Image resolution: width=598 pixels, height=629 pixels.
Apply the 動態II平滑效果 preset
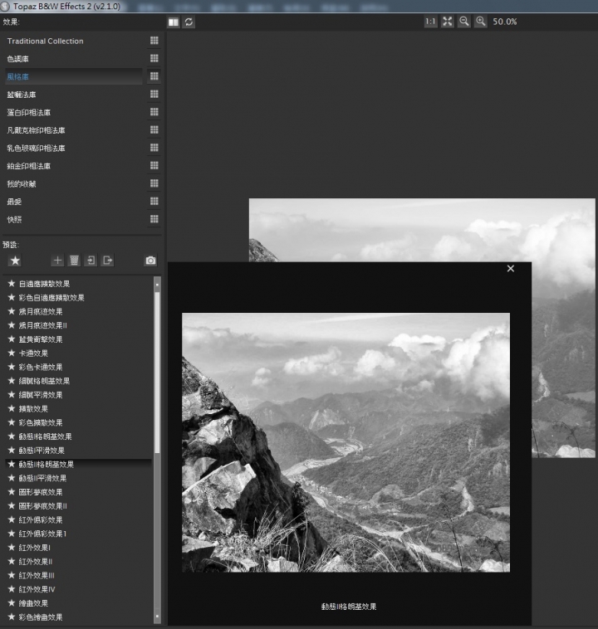point(42,478)
